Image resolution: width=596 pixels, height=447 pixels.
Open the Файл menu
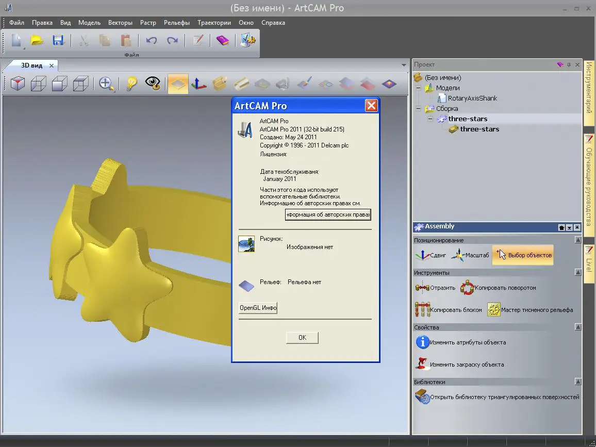[x=16, y=22]
